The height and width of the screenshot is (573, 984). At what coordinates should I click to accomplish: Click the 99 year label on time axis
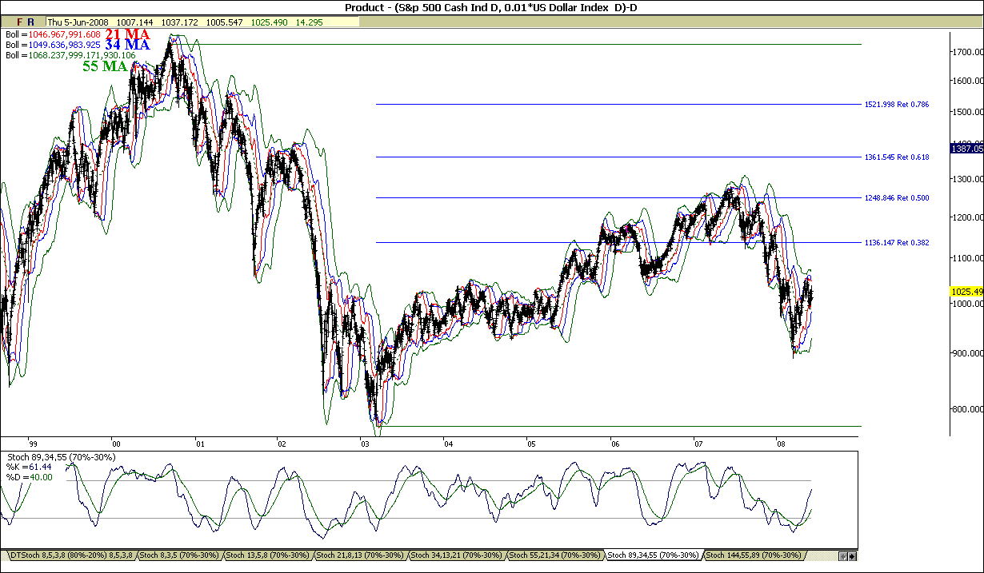tap(34, 444)
